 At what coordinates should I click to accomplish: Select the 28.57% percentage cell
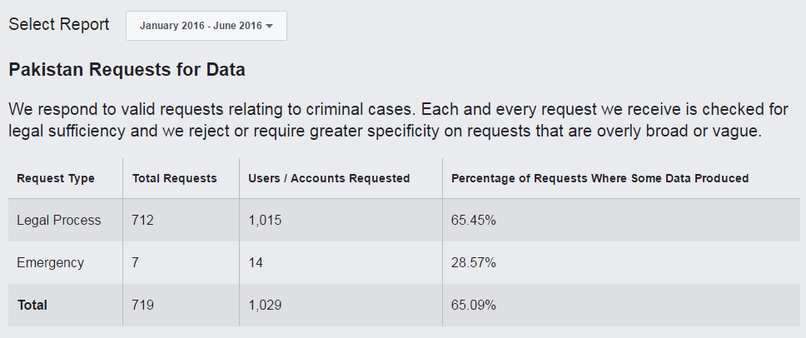coord(474,263)
